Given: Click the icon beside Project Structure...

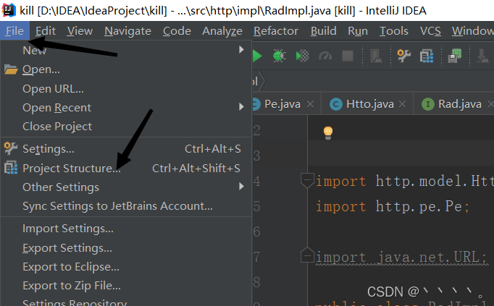Looking at the screenshot, I should pyautogui.click(x=11, y=168).
